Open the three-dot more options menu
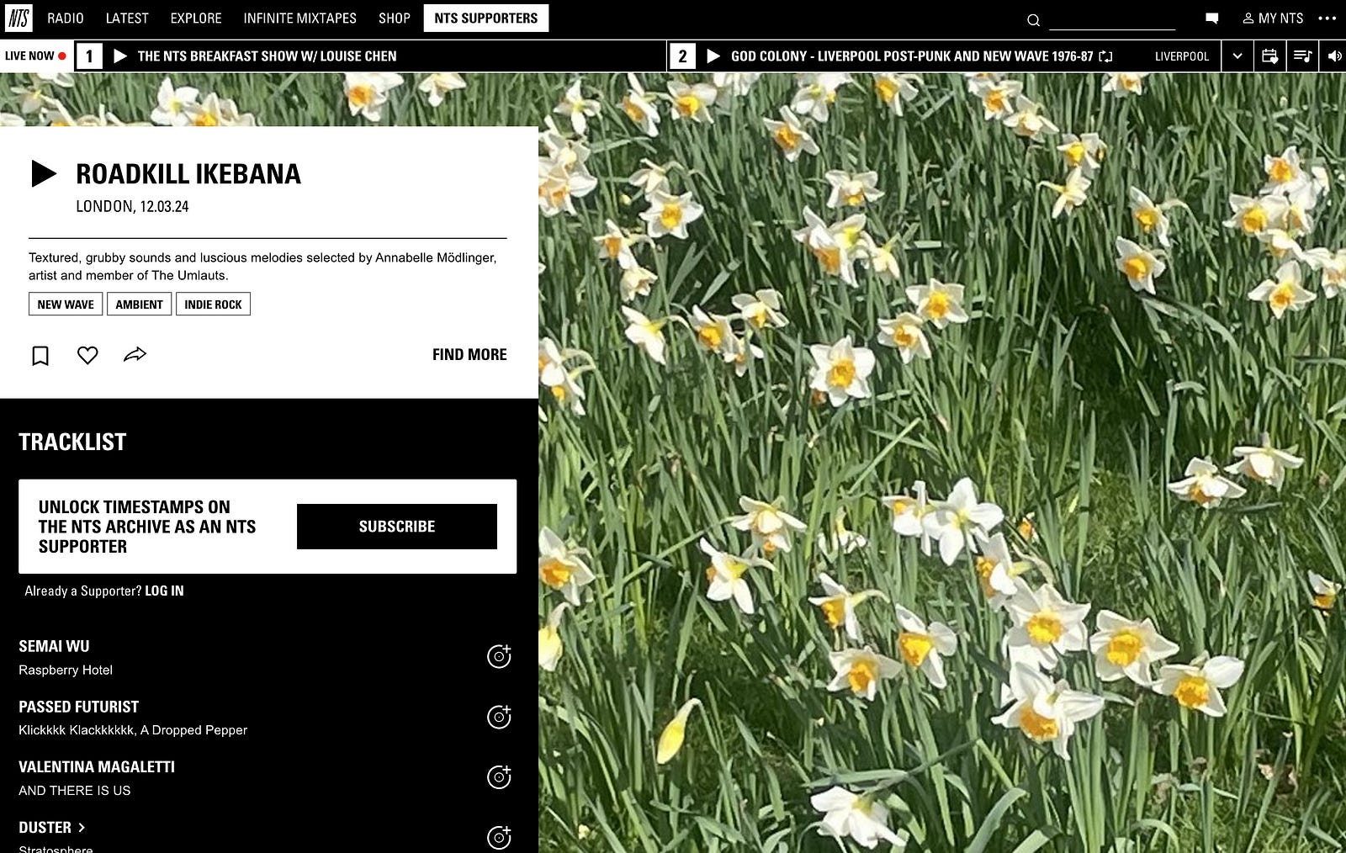The image size is (1346, 853). pyautogui.click(x=1327, y=18)
